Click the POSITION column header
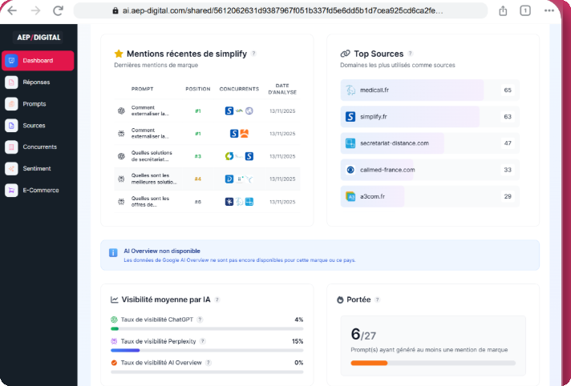The width and height of the screenshot is (571, 386). (x=198, y=89)
